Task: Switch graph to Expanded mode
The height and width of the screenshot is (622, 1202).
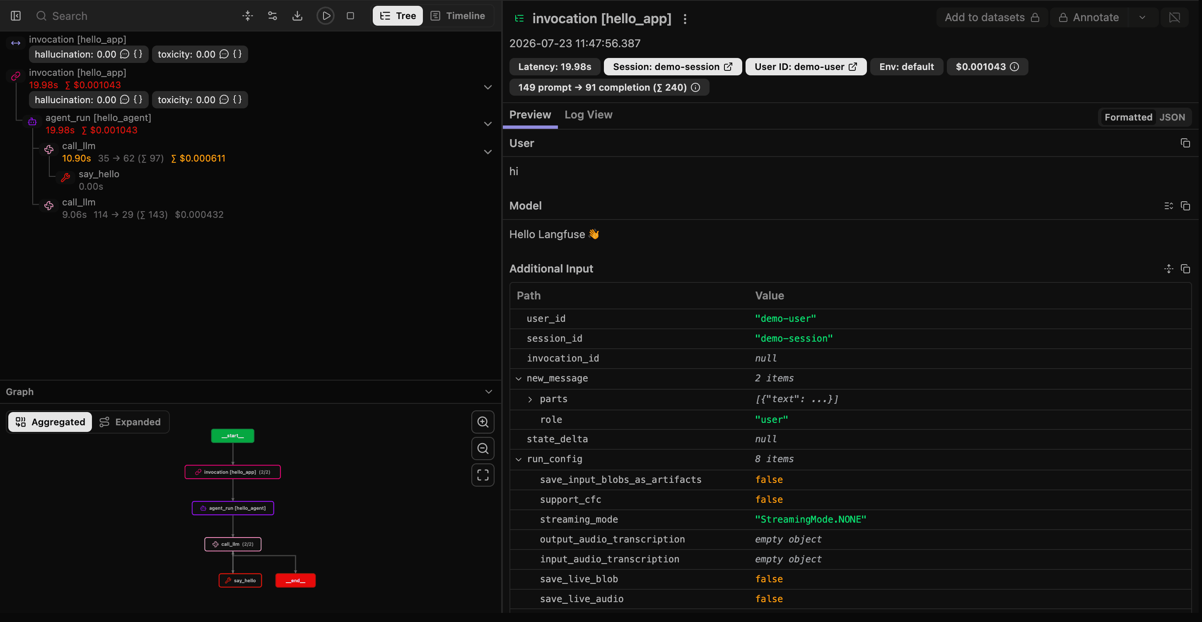Action: coord(130,422)
